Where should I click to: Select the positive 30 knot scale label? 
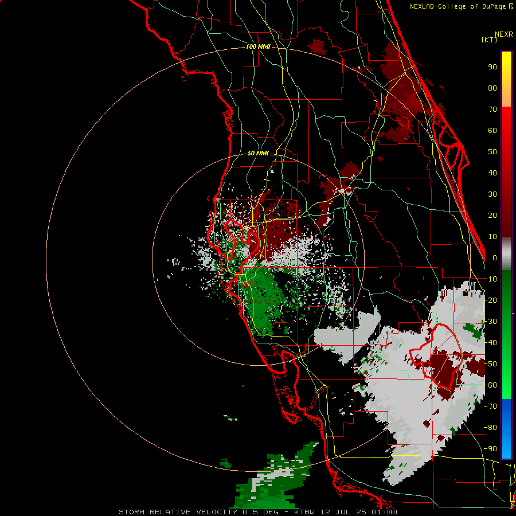(x=492, y=194)
